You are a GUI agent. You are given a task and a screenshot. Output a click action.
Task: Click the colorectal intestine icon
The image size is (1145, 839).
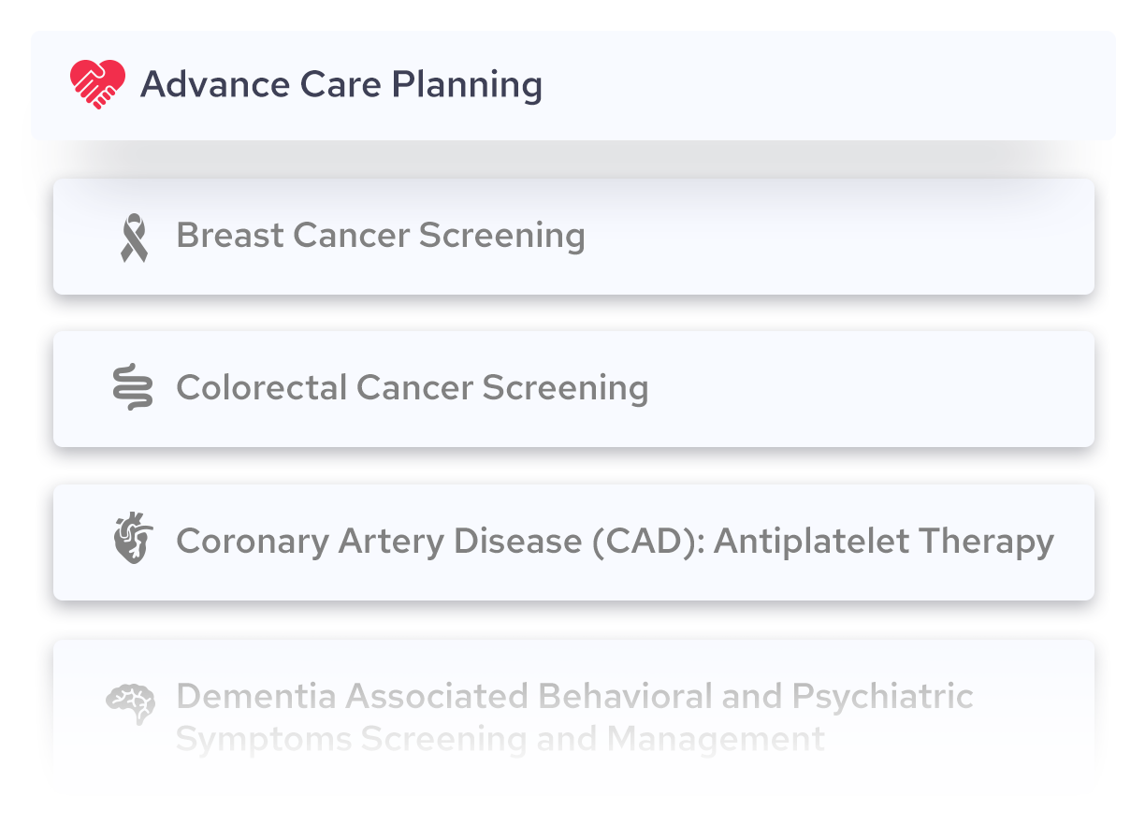[x=133, y=387]
